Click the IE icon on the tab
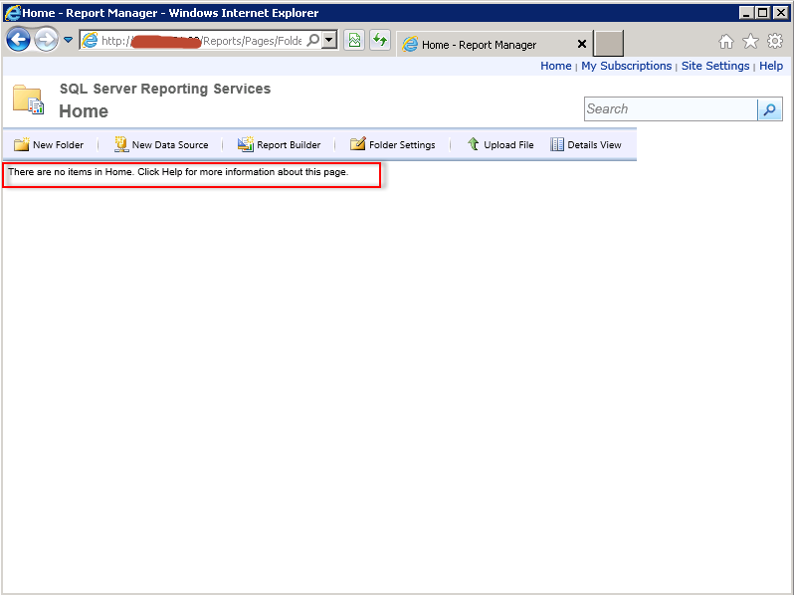This screenshot has height=595, width=794. [x=410, y=45]
